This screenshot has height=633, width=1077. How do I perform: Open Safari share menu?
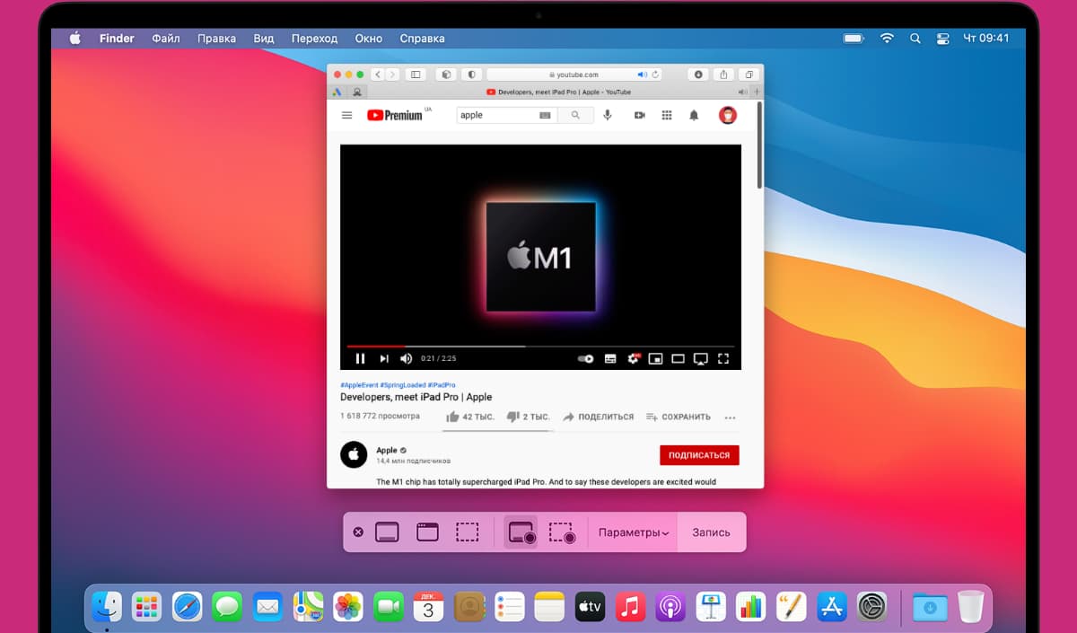tap(723, 75)
